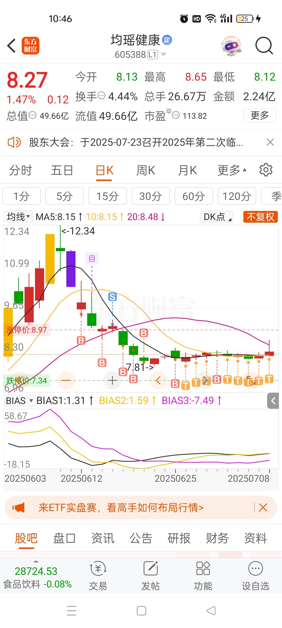The image size is (282, 628).
Task: Select the 30分 period
Action: pos(151,196)
